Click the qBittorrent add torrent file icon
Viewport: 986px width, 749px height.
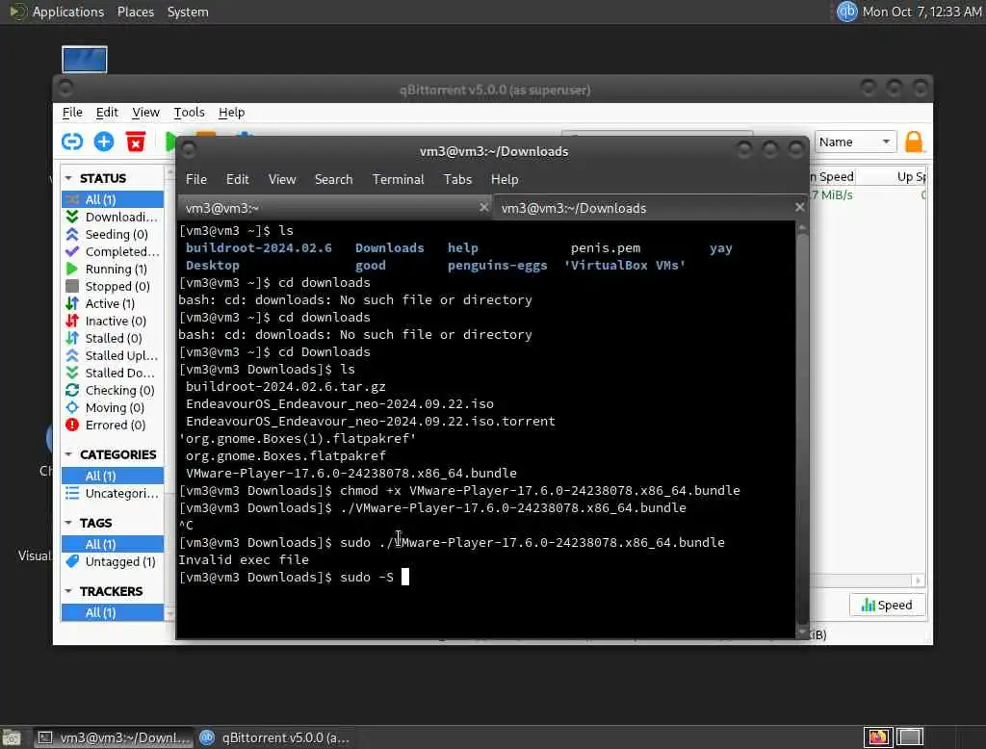coord(104,142)
